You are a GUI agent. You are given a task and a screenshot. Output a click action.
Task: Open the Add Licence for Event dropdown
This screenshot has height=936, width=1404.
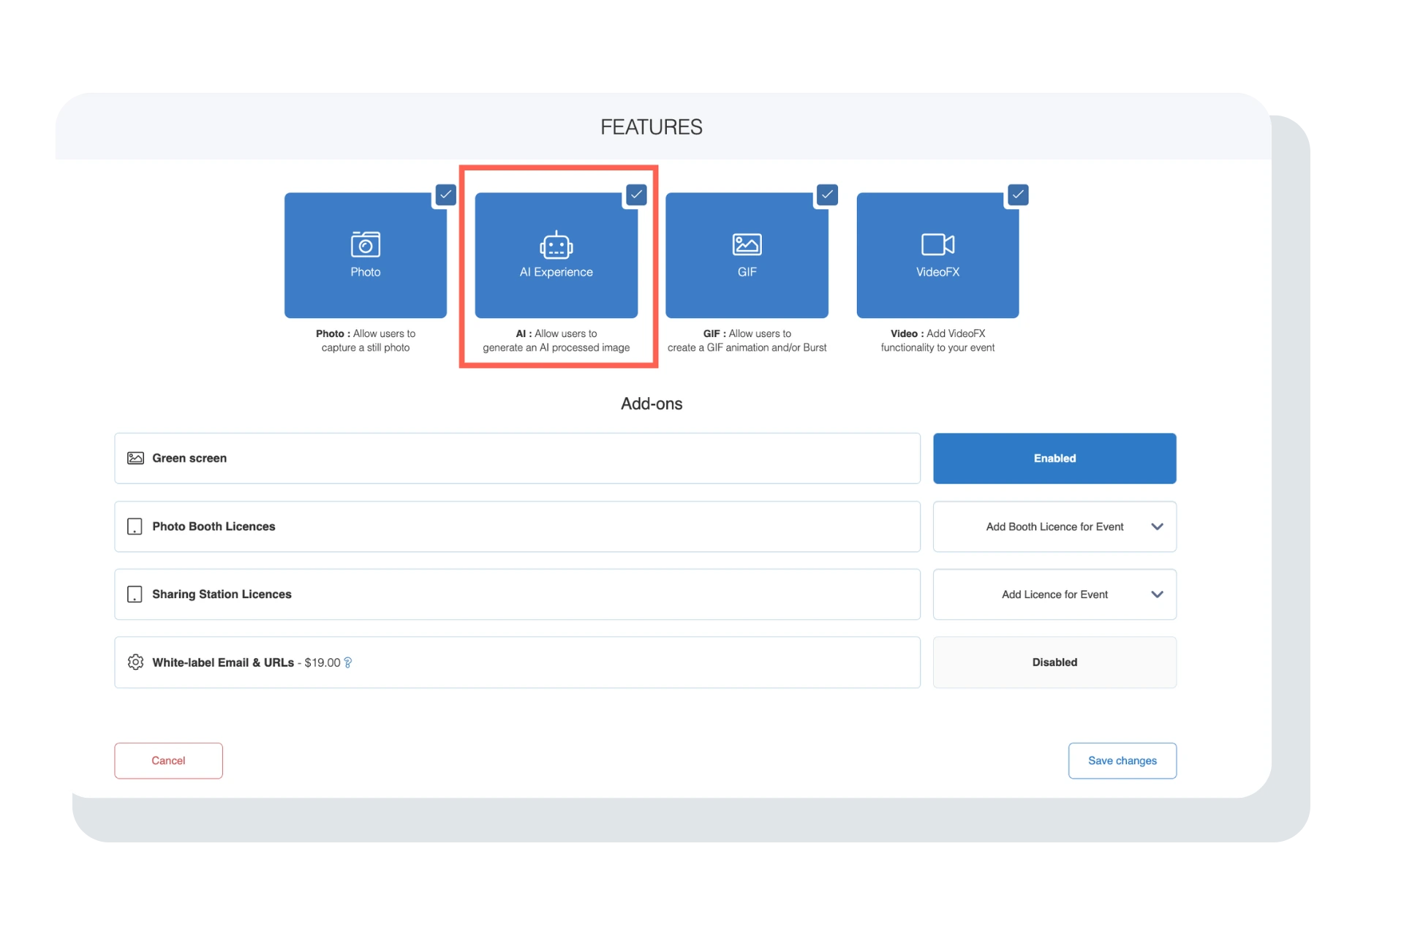coord(1054,595)
